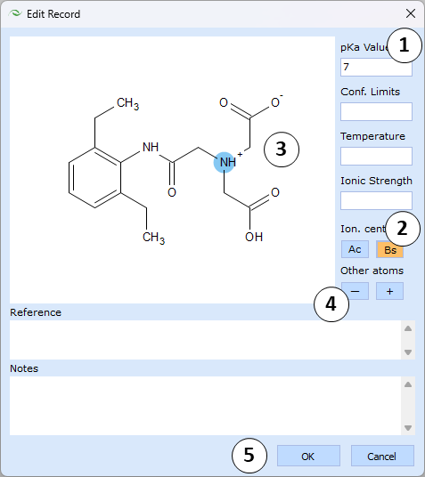Click the green app icon in title bar
Image resolution: width=425 pixels, height=477 pixels.
(15, 13)
